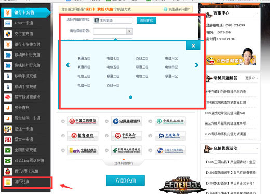The width and height of the screenshot is (270, 194).
Task: Click the 立即充值 button
Action: [x=126, y=181]
